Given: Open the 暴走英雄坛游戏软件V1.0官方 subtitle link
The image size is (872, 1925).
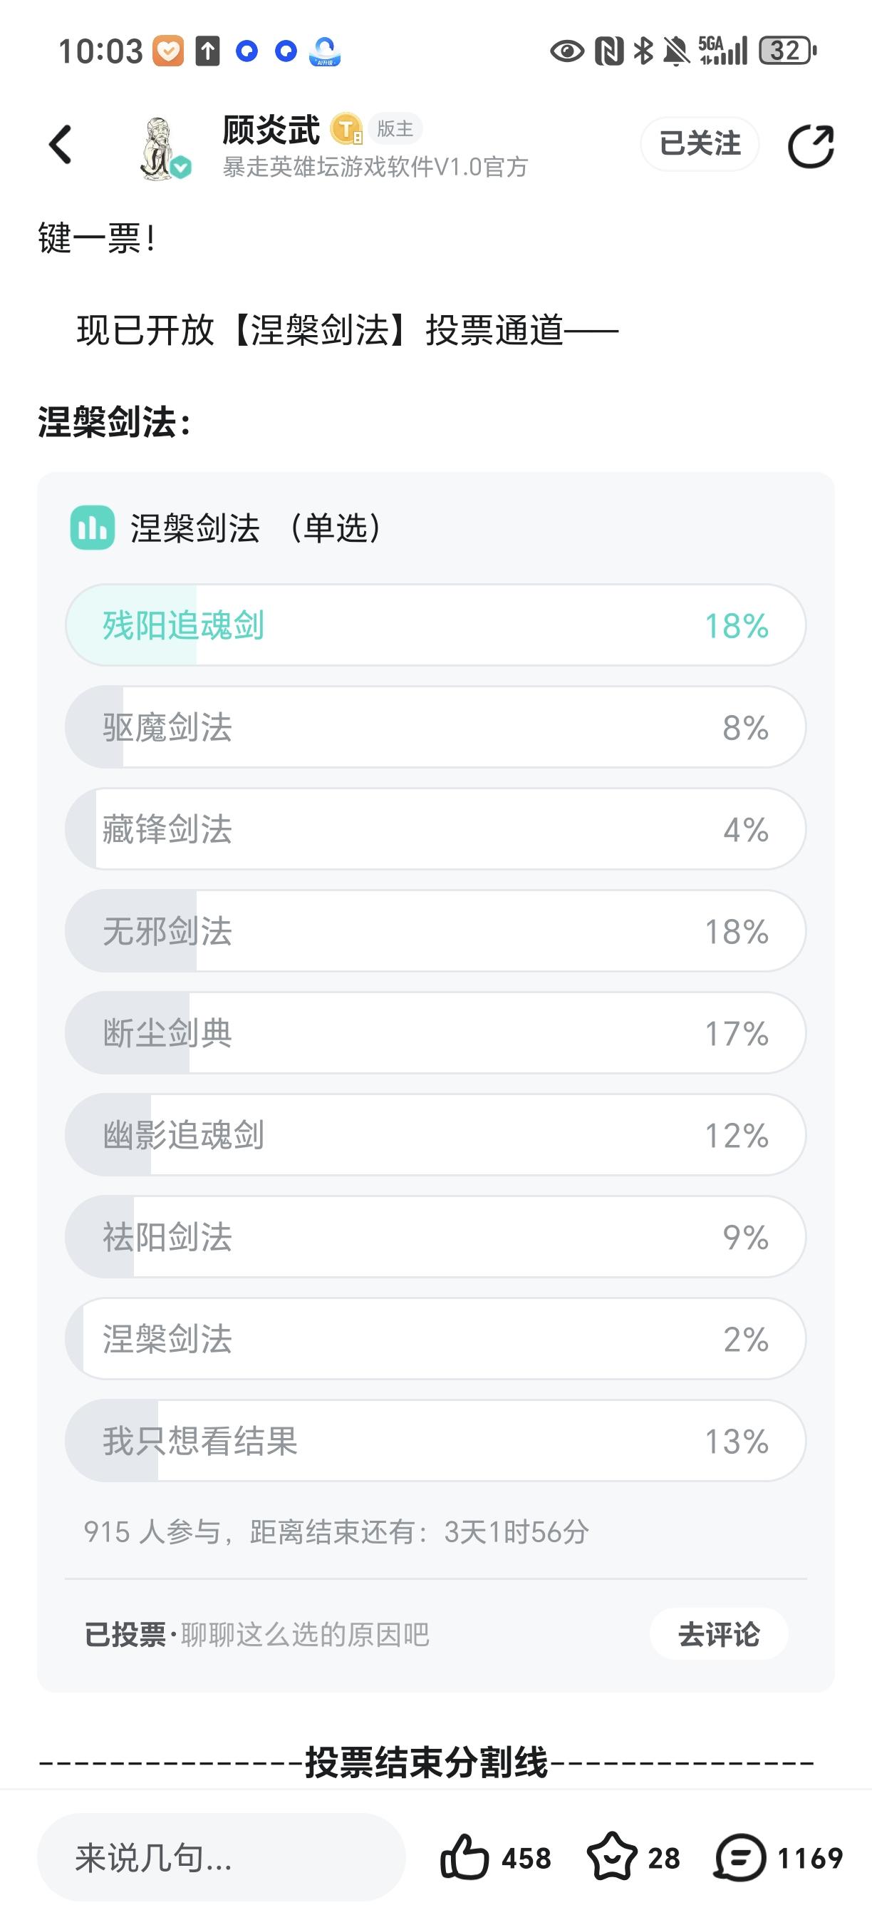Looking at the screenshot, I should (375, 167).
